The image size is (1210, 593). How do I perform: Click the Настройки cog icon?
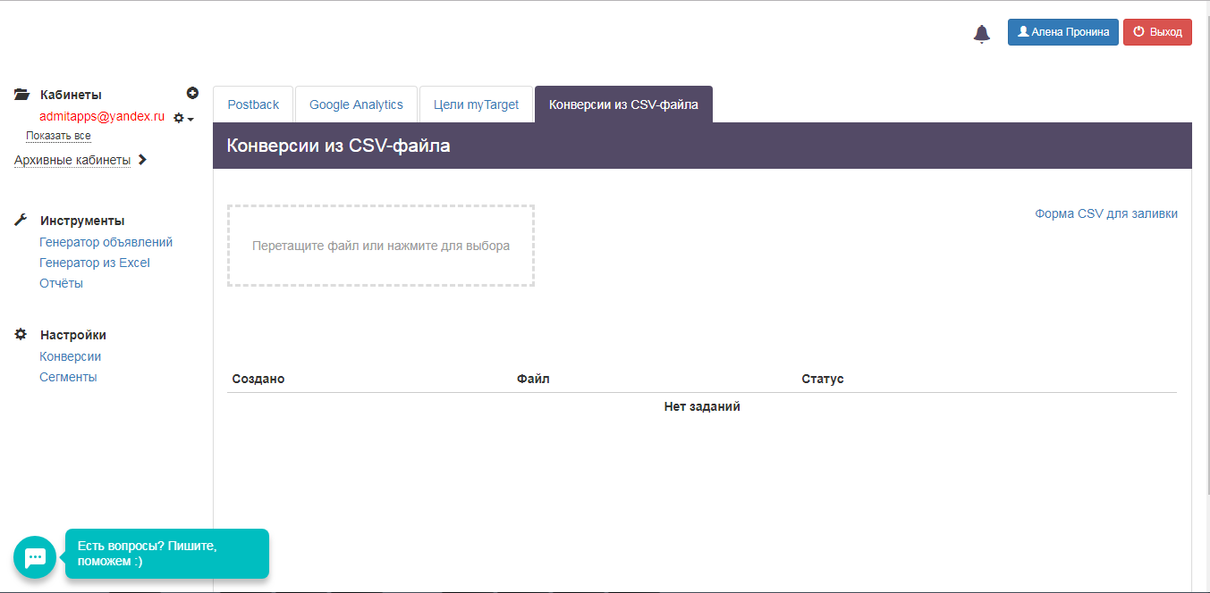(21, 334)
